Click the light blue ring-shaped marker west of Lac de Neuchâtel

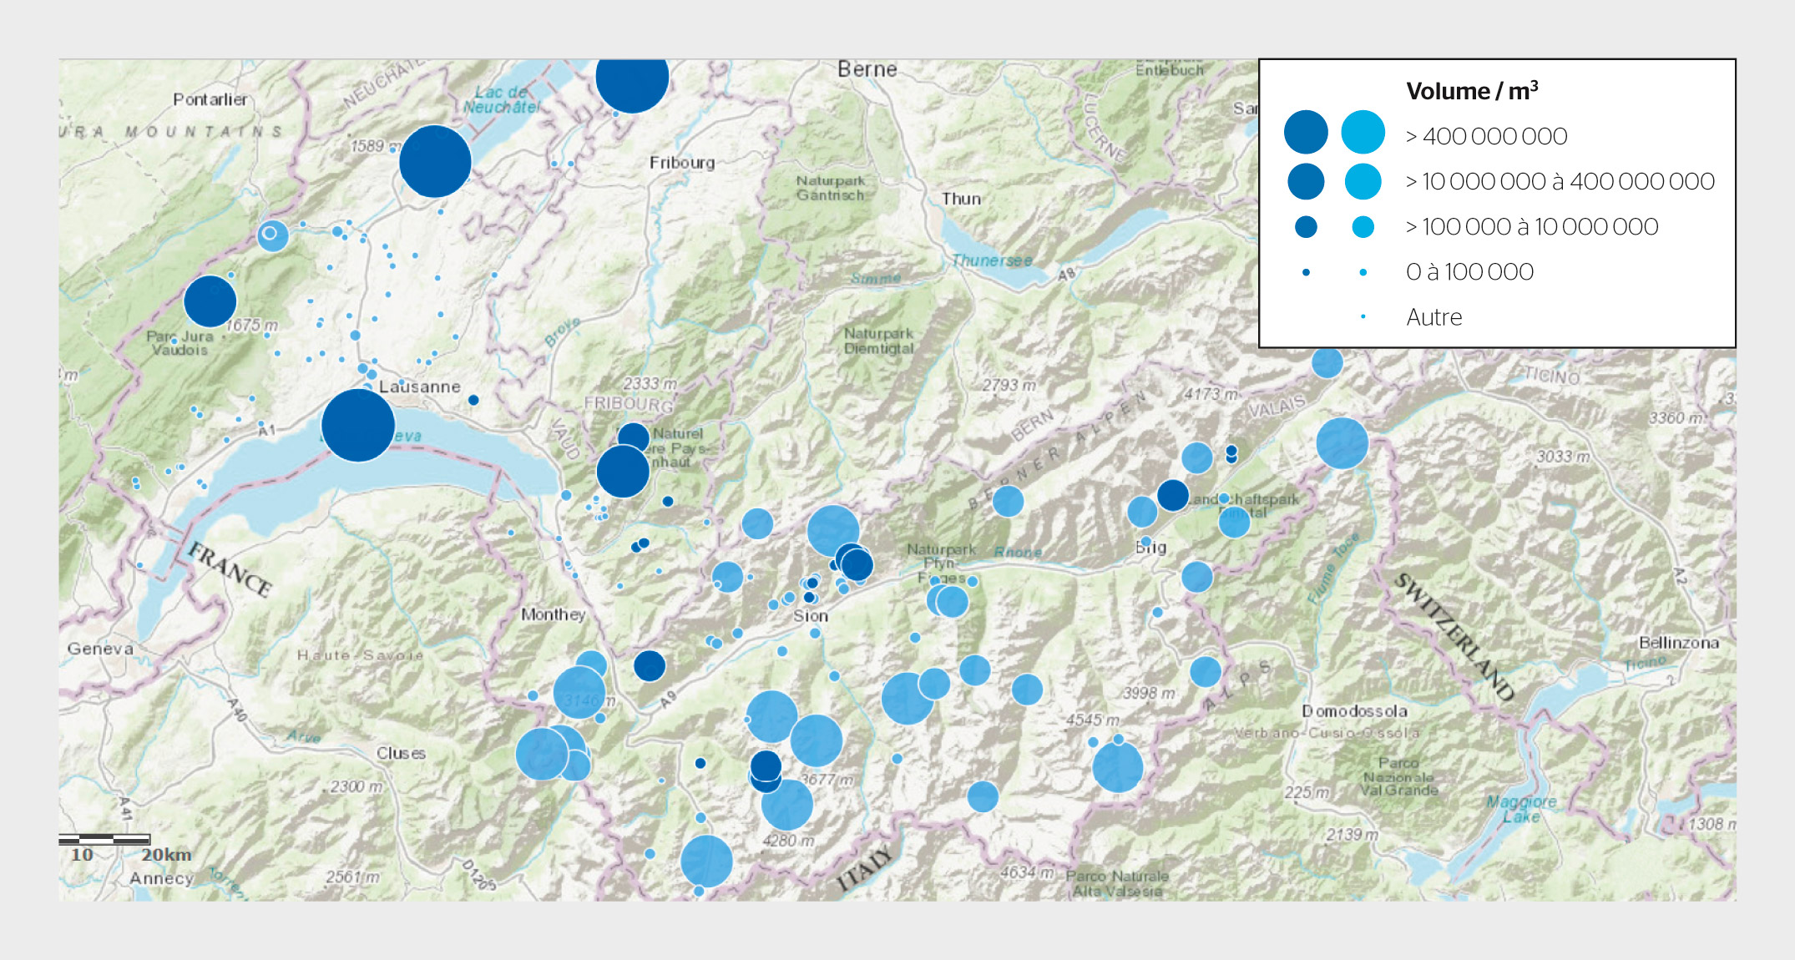point(271,235)
